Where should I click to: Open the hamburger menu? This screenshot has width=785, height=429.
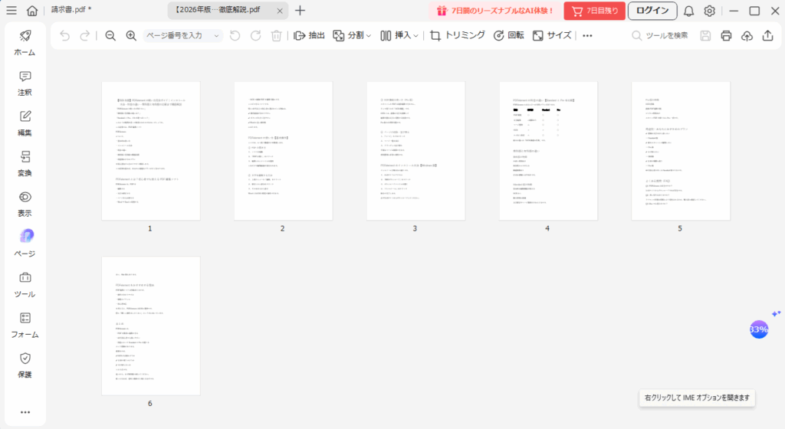point(11,11)
